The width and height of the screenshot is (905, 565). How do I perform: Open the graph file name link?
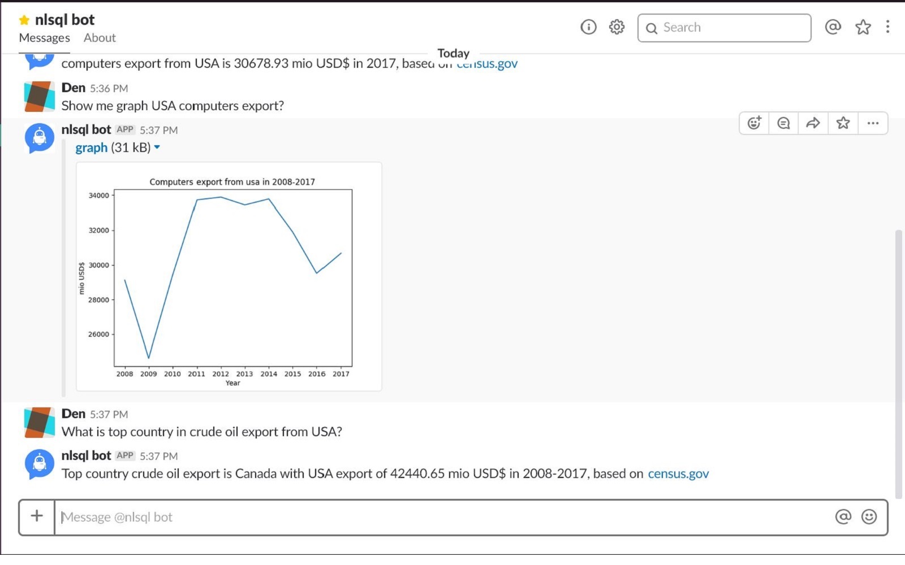pyautogui.click(x=91, y=147)
